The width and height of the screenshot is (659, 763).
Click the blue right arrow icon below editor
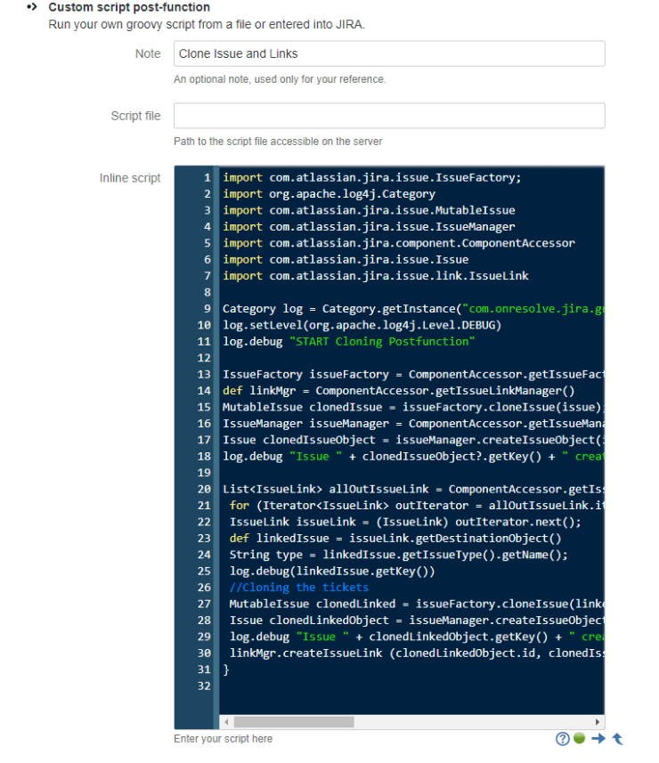[x=598, y=739]
